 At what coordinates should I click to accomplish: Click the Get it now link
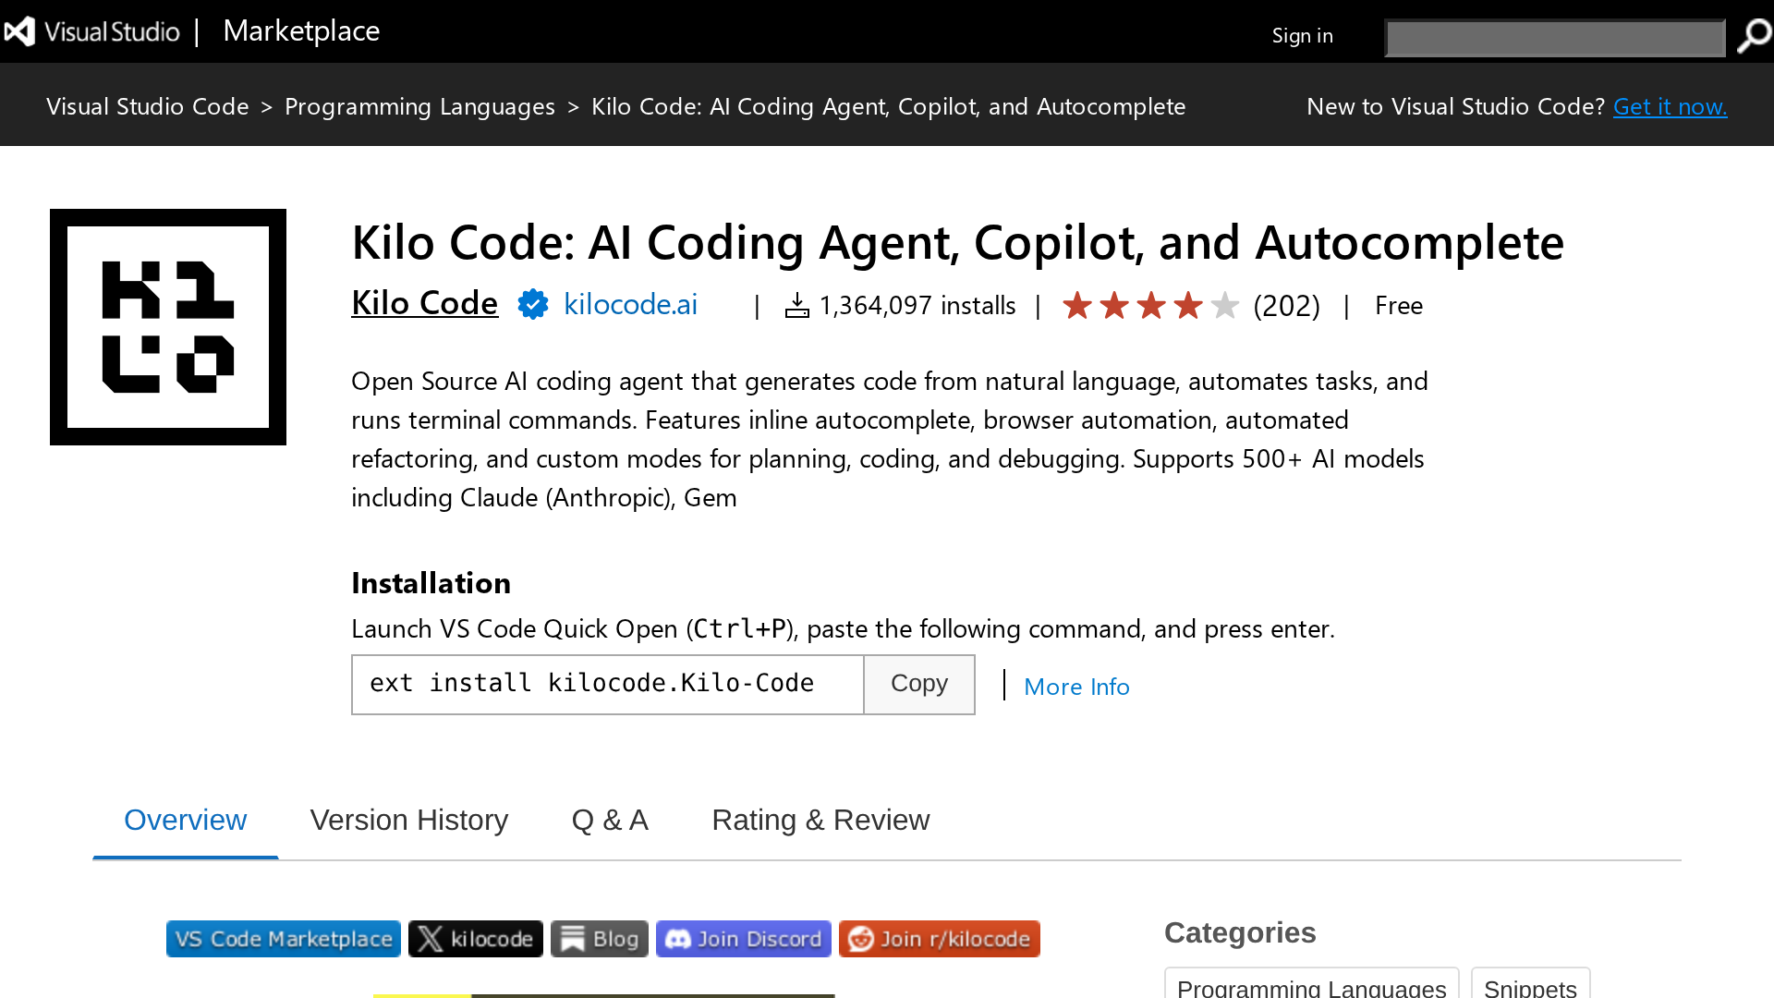point(1670,106)
